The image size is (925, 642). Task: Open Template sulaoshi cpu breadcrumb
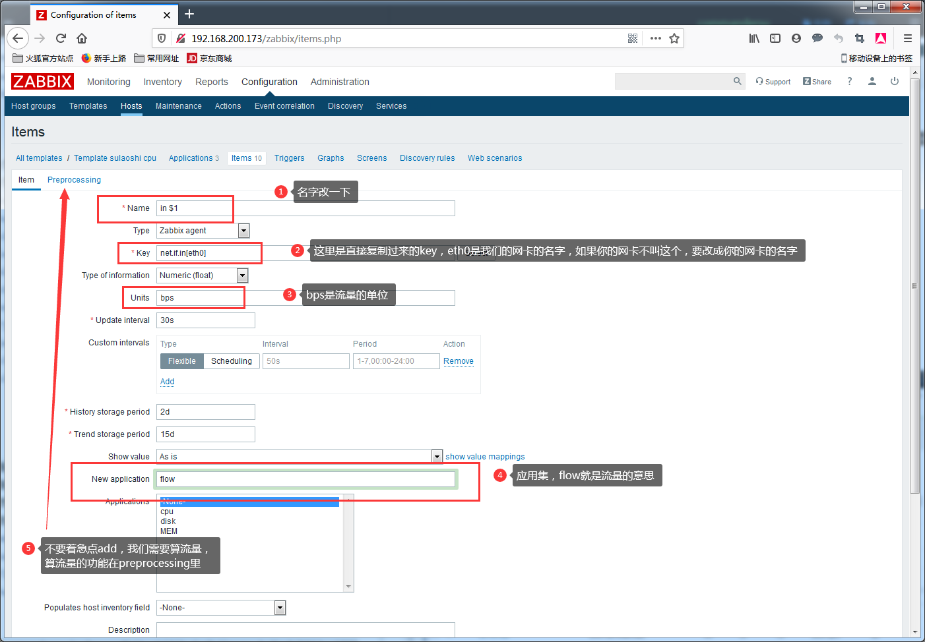[115, 158]
